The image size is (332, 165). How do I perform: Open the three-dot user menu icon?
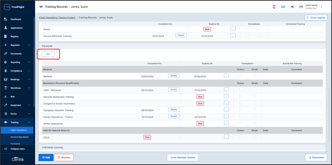click(x=322, y=7)
